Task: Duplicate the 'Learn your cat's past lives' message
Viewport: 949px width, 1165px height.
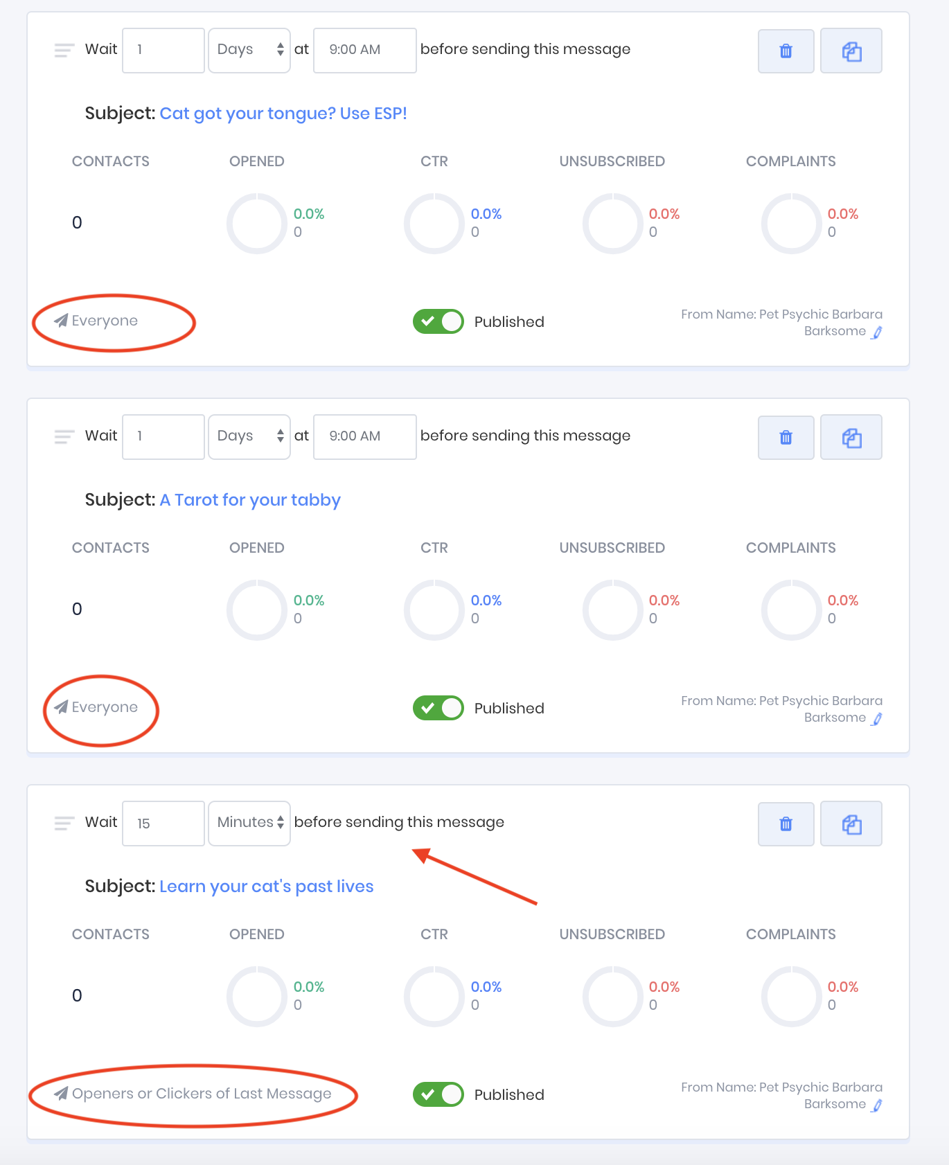Action: point(851,824)
